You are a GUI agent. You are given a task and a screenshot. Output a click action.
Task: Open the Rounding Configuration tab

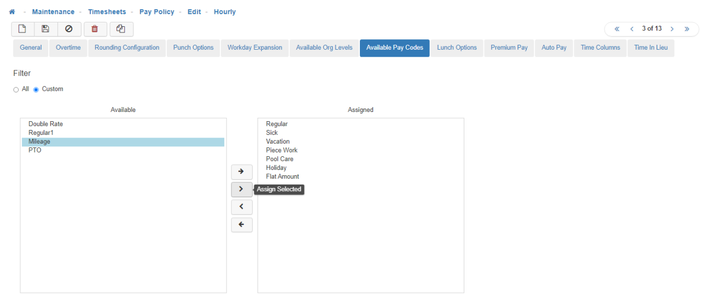127,48
